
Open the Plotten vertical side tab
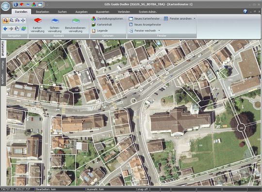click(3, 65)
